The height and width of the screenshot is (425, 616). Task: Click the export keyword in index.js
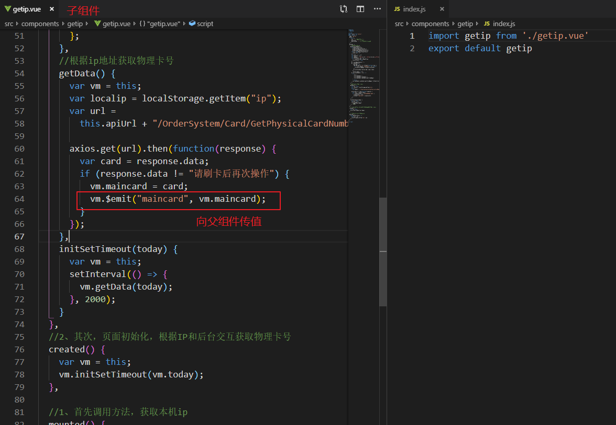click(444, 48)
